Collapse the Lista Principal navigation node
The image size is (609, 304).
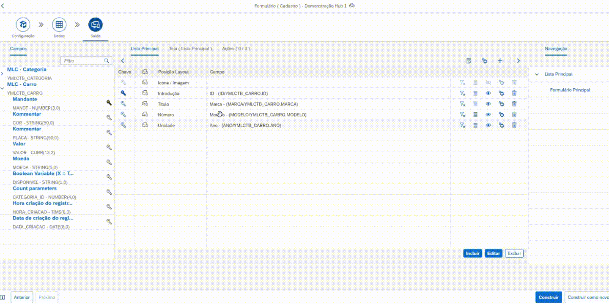[x=537, y=74]
